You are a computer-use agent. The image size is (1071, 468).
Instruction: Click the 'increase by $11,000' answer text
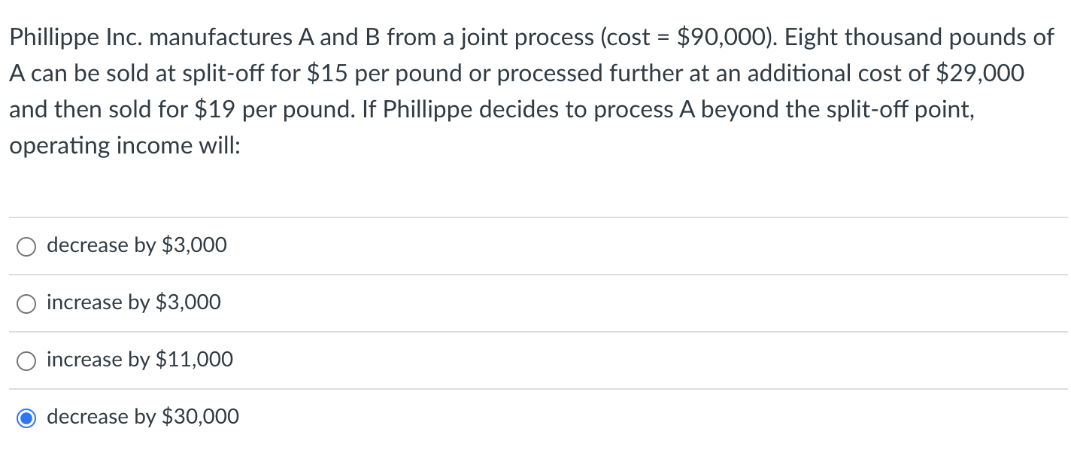pyautogui.click(x=140, y=359)
